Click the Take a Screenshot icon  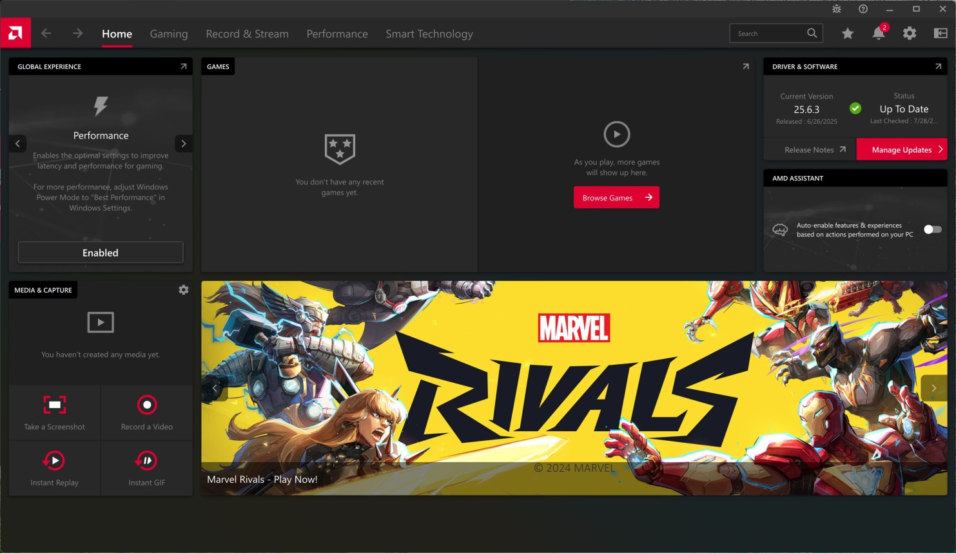tap(55, 405)
